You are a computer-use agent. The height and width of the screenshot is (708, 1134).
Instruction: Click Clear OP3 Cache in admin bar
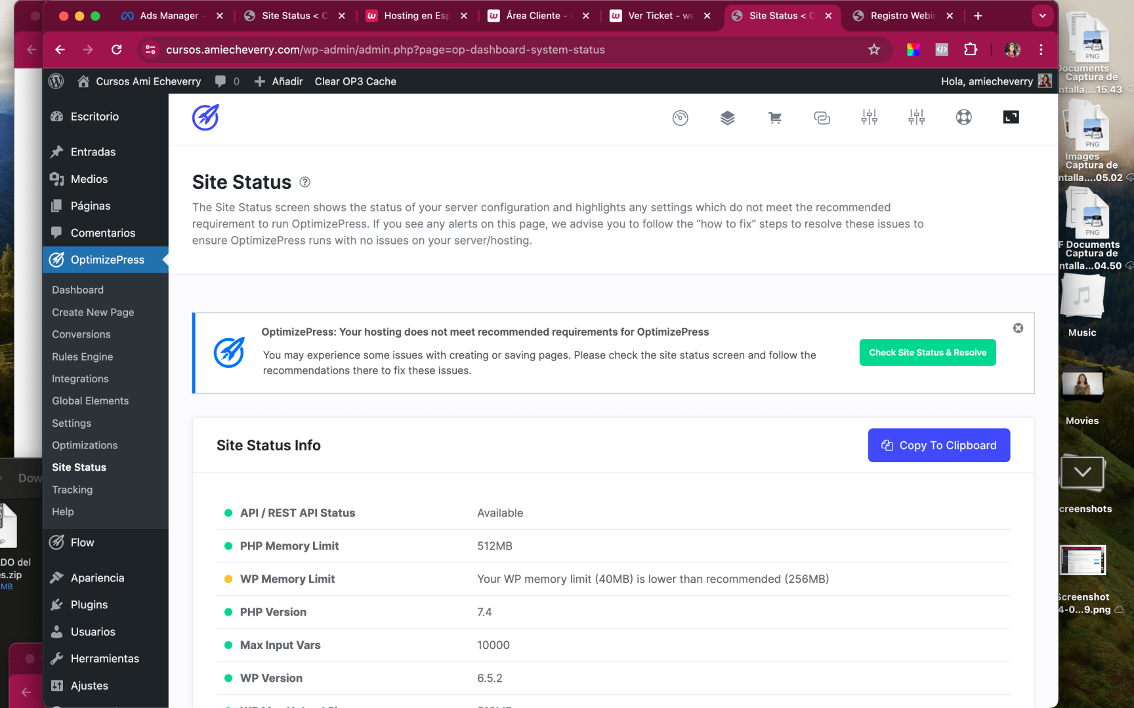(x=355, y=81)
